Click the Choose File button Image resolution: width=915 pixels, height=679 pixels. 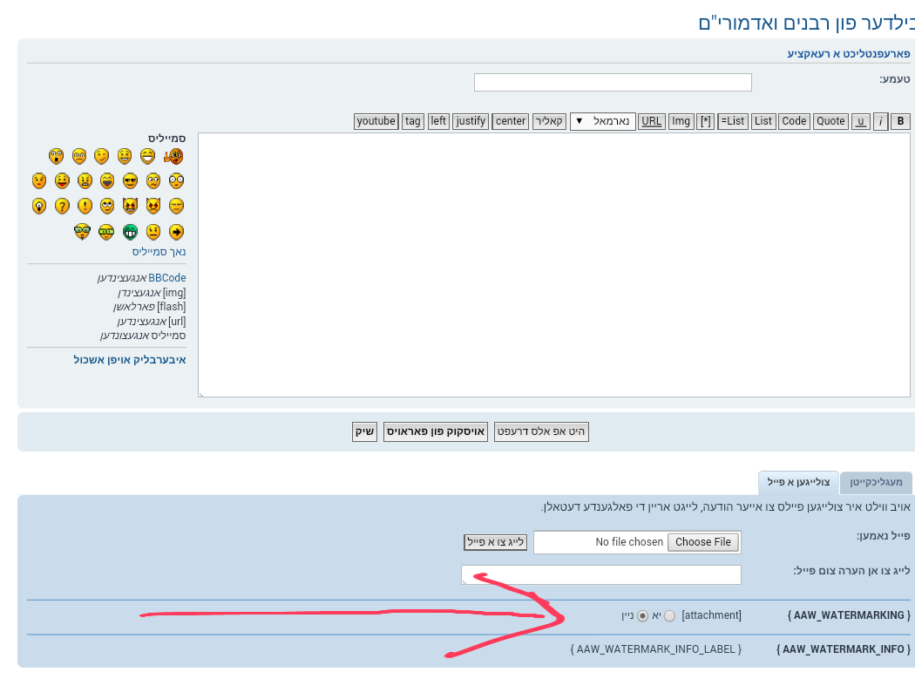pyautogui.click(x=702, y=542)
